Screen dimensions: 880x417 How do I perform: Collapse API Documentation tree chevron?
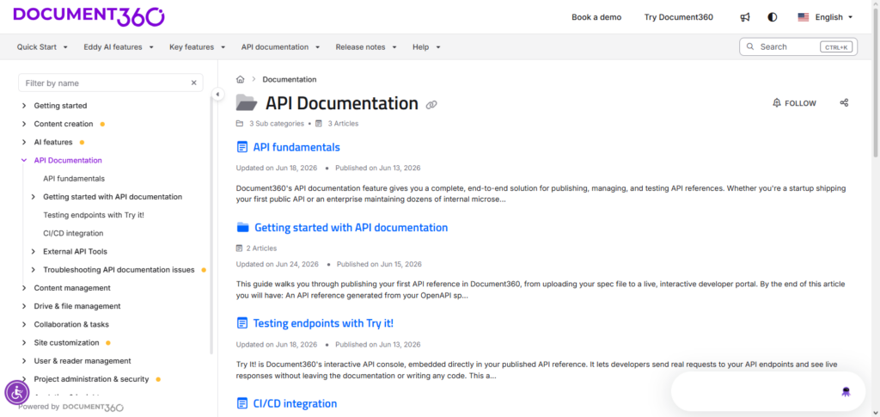23,161
